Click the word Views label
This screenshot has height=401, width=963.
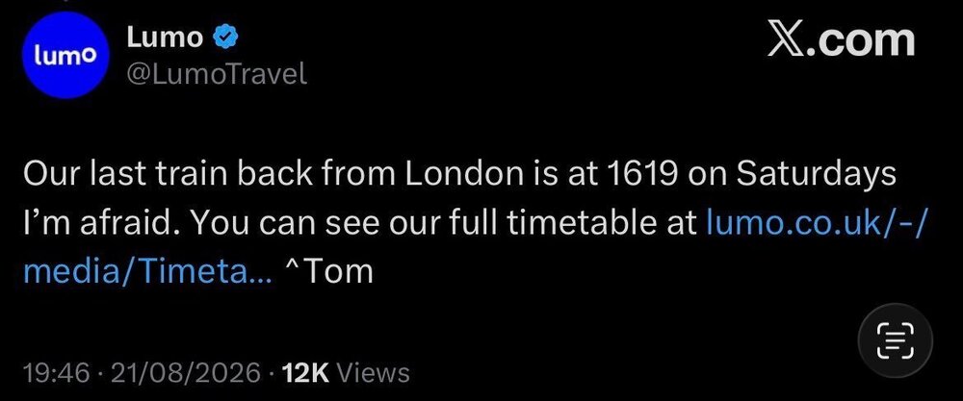[x=374, y=372]
